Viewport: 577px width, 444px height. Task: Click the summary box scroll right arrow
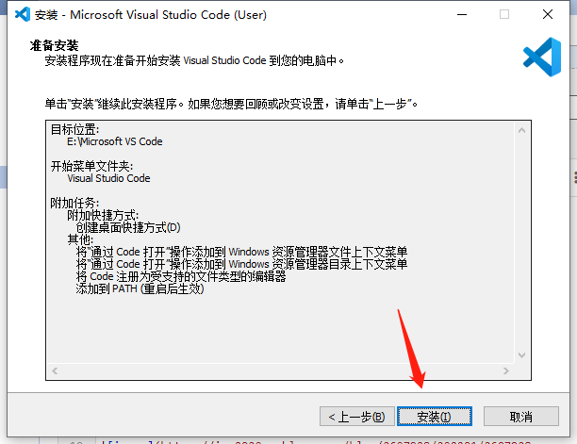(x=506, y=370)
